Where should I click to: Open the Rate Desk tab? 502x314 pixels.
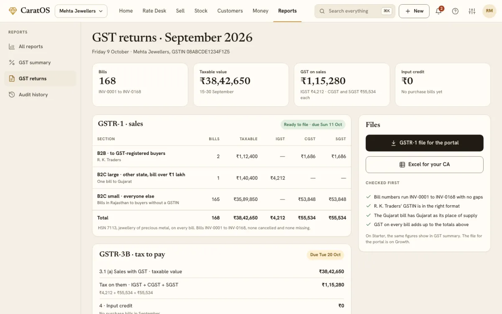154,11
